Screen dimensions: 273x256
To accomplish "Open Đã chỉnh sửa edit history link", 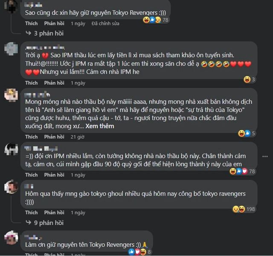I will pyautogui.click(x=105, y=24).
